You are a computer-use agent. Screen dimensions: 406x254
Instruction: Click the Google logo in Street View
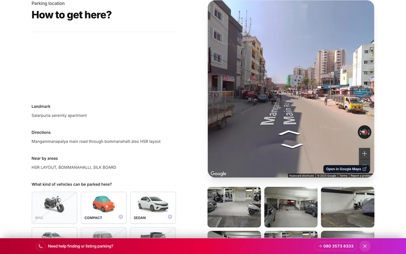[218, 174]
